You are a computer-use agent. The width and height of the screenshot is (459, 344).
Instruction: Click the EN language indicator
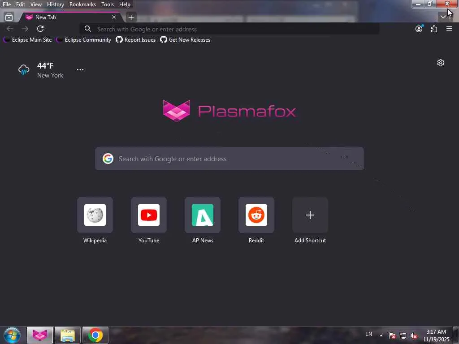click(x=369, y=334)
